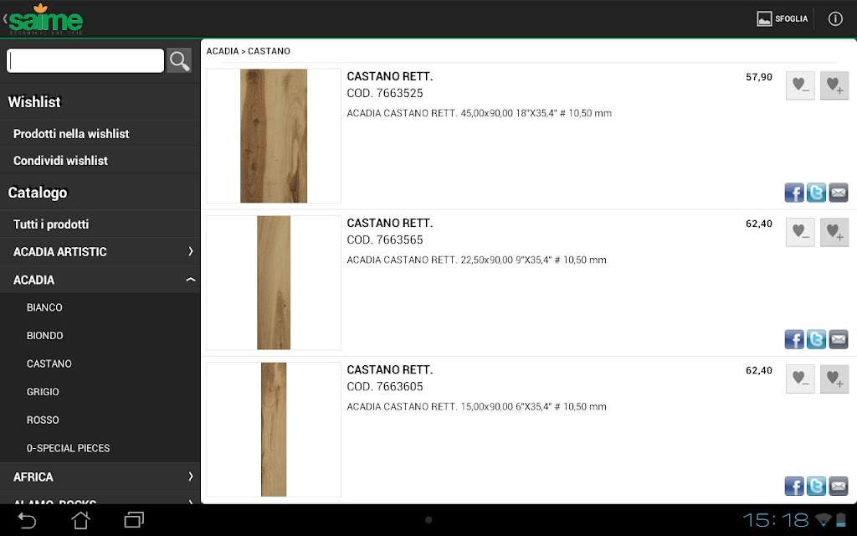Screen dimensions: 857x536
Task: Email product 7663605 with envelope icon
Action: point(839,486)
